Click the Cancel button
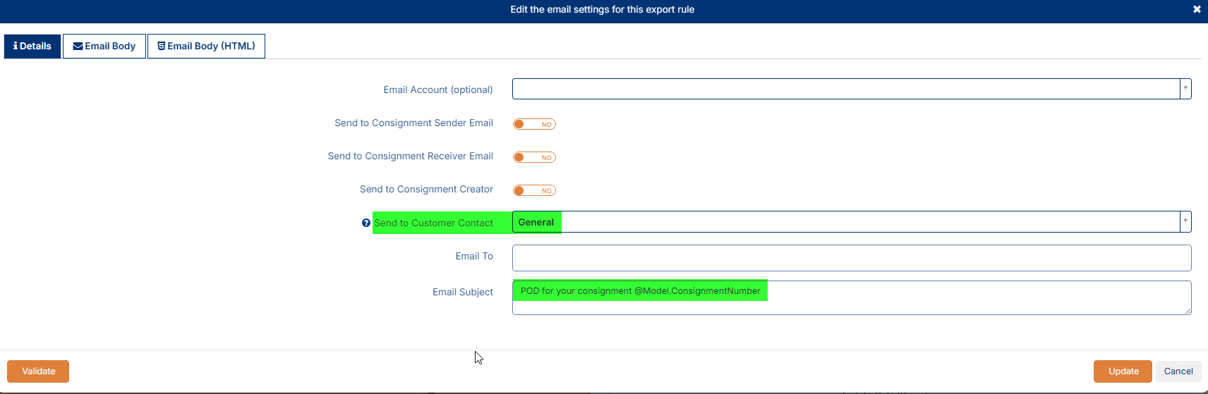Screen dimensions: 1208x394 1178,371
